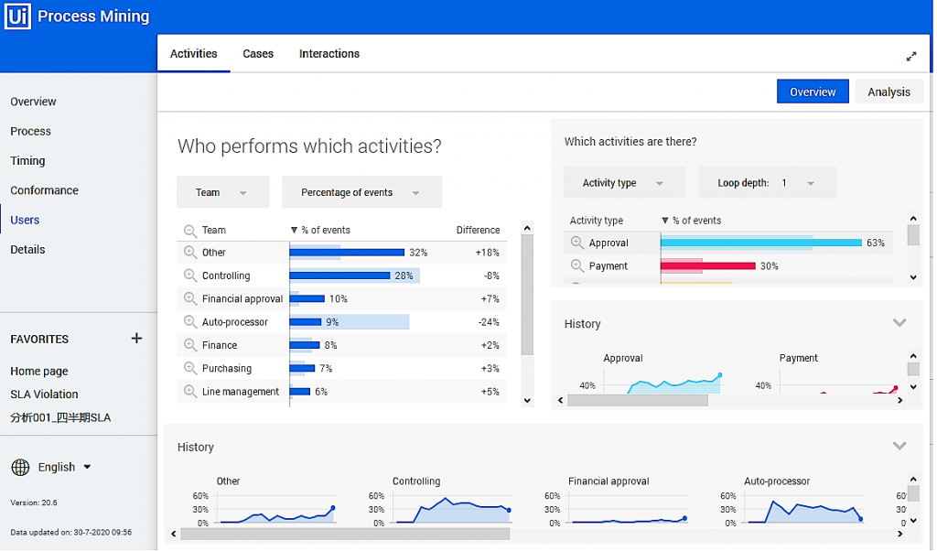
Task: Click the globe icon next to English
Action: point(20,467)
